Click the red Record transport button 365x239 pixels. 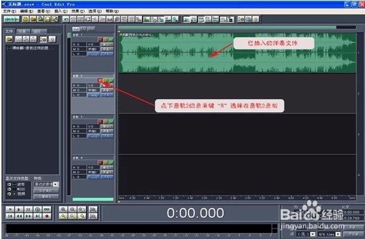pos(47,217)
